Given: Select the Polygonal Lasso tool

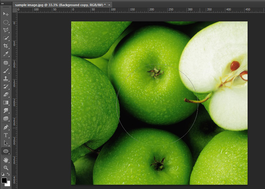Looking at the screenshot, I should pyautogui.click(x=6, y=30).
